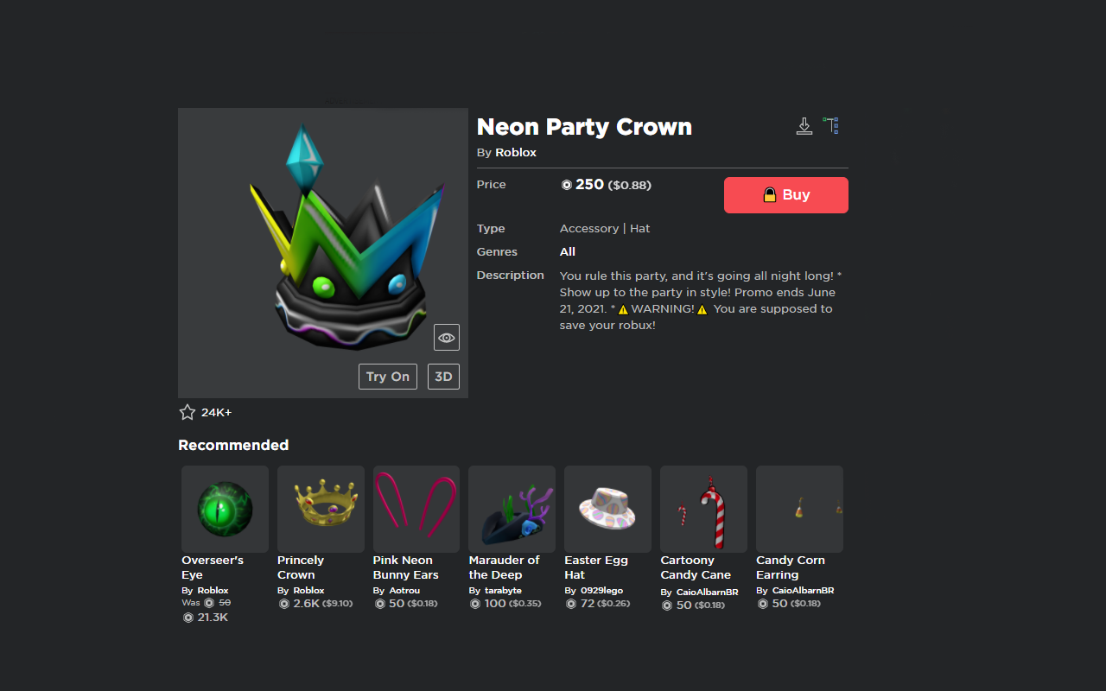Image resolution: width=1106 pixels, height=691 pixels.
Task: Switch the preview to 3D view
Action: pos(443,377)
